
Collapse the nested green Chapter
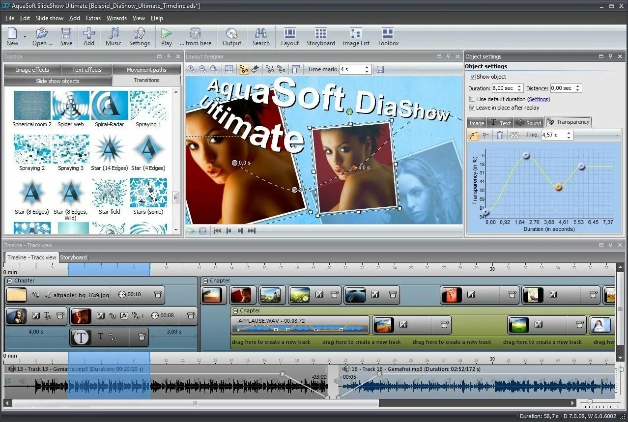(235, 311)
